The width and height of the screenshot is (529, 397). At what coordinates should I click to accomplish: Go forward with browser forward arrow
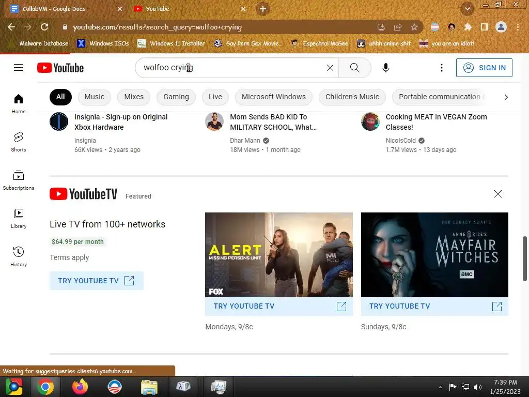click(28, 27)
